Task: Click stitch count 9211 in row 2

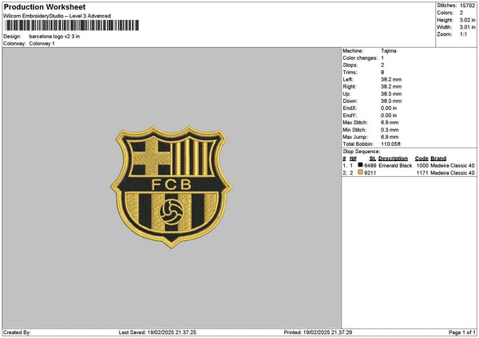Action: pyautogui.click(x=370, y=173)
